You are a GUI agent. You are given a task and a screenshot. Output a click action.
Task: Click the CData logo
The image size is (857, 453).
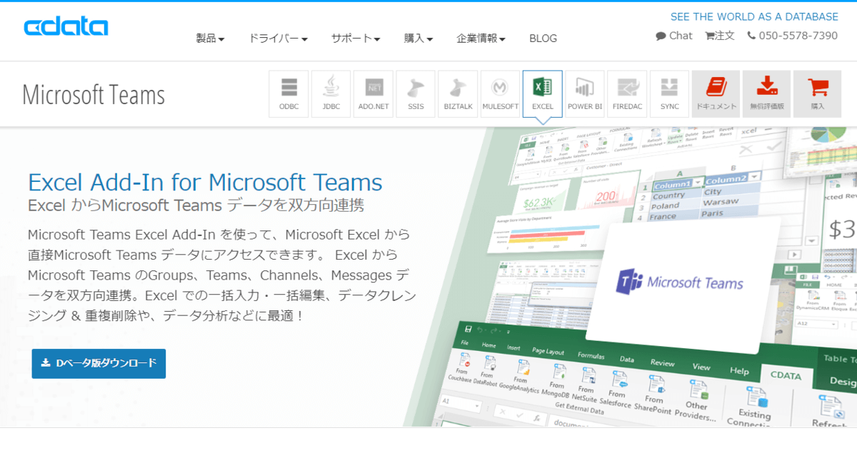(x=66, y=27)
